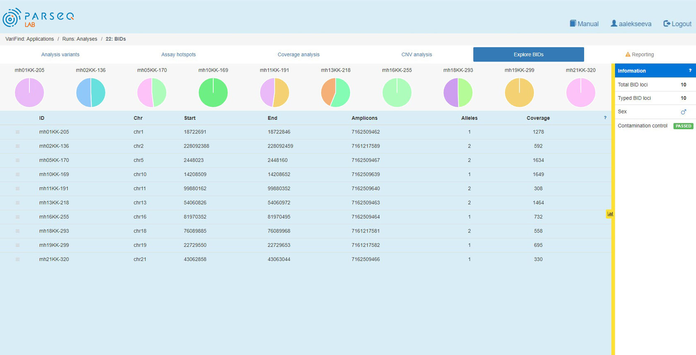Viewport: 696px width, 355px height.
Task: Click the row handle icon for mh19KK-299
Action: pyautogui.click(x=17, y=245)
